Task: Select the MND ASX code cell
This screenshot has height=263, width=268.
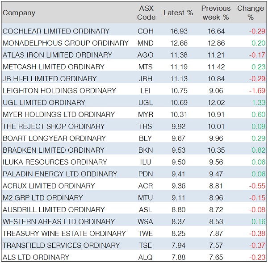Action: (146, 43)
